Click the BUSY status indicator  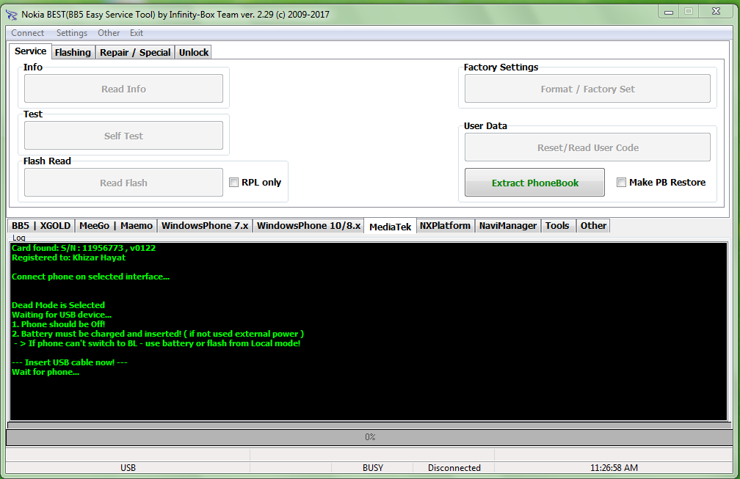(x=372, y=468)
